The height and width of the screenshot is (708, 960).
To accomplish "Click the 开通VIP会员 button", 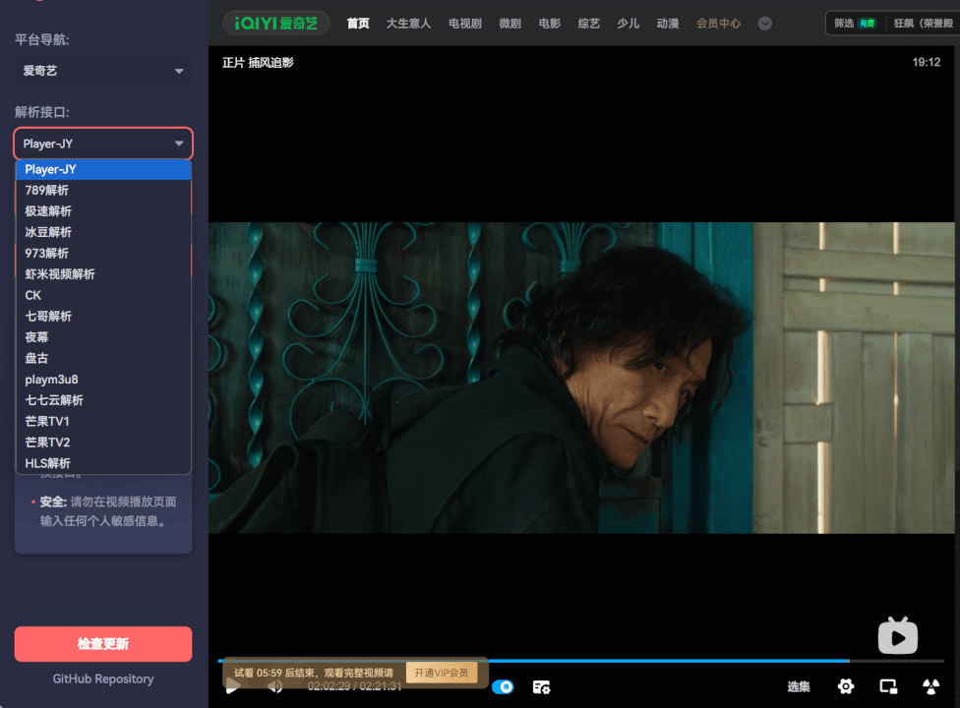I will pos(442,673).
